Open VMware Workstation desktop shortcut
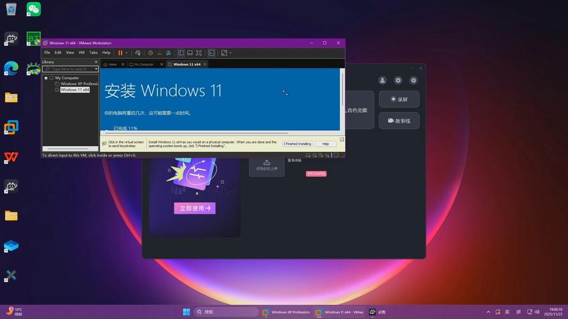The image size is (568, 319). (12, 128)
